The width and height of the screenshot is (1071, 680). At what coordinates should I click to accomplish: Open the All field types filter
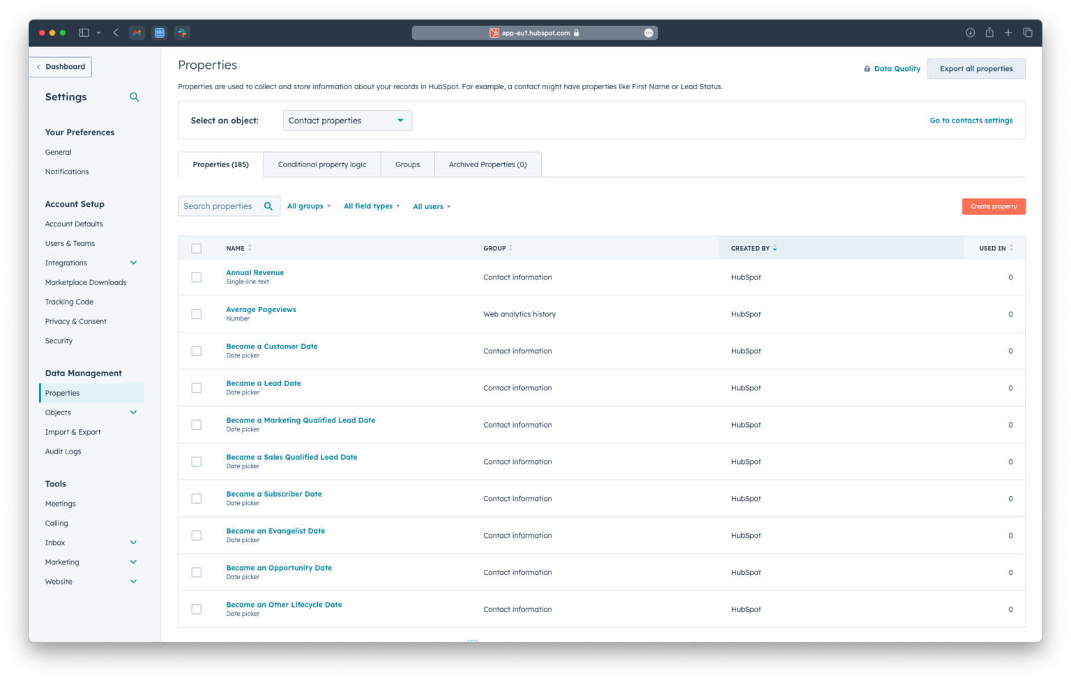pyautogui.click(x=372, y=206)
